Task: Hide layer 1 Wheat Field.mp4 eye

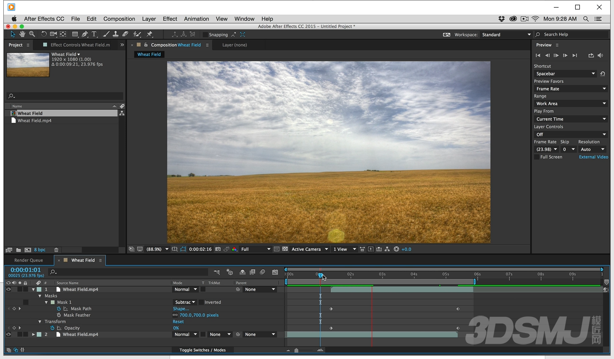Action: click(8, 289)
